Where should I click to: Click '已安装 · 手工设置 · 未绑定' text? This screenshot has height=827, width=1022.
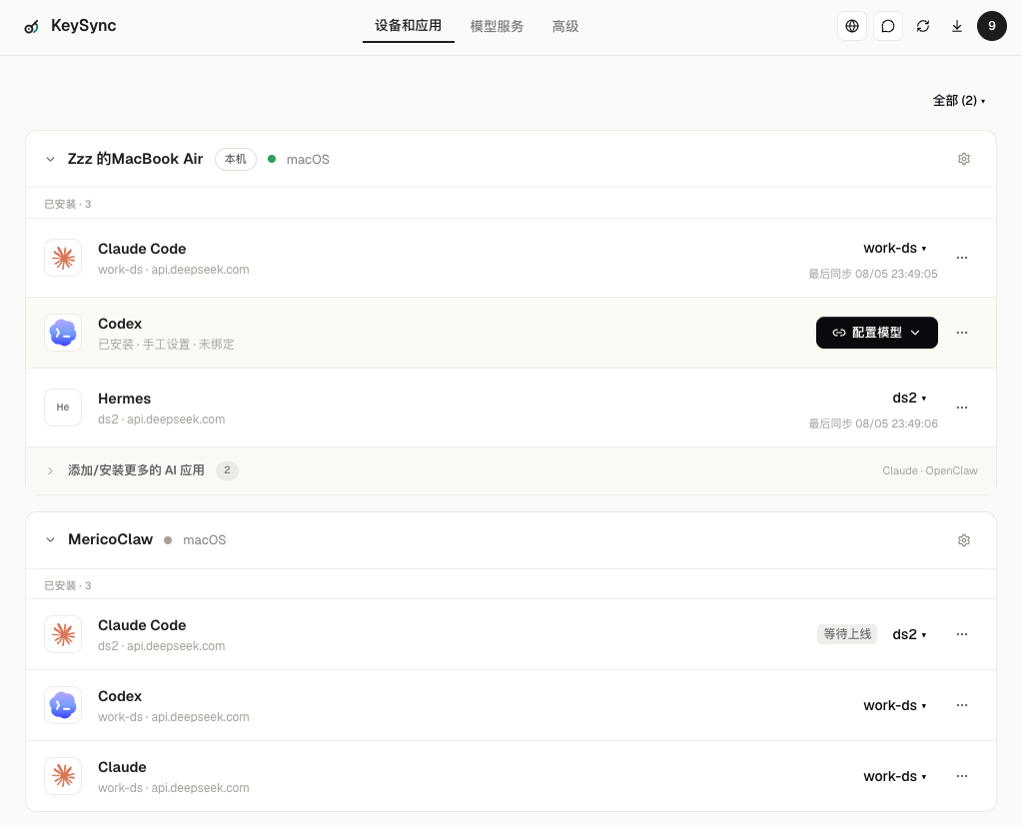[x=166, y=345]
